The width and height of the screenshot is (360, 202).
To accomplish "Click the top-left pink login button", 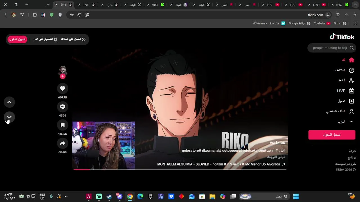I will pos(17,39).
